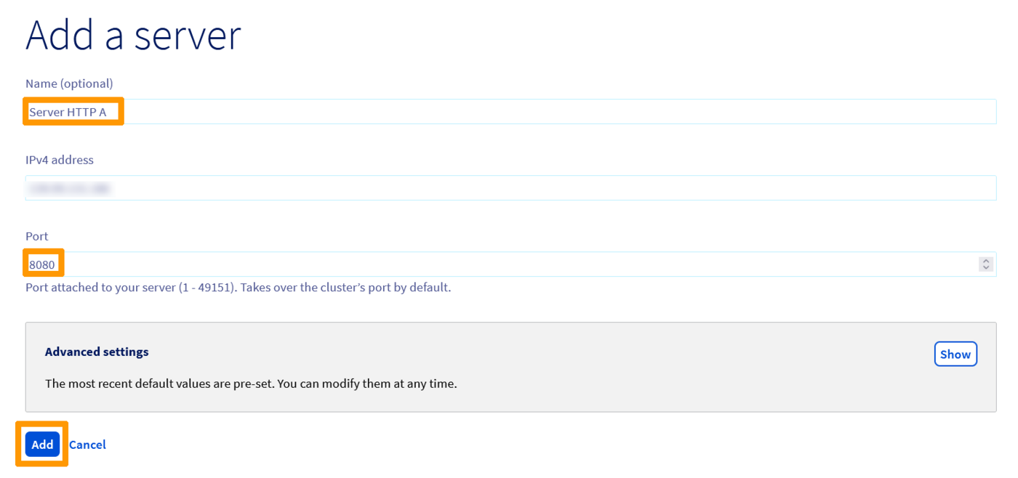The height and width of the screenshot is (478, 1018).
Task: Click the pre-set default values description
Action: pos(251,384)
